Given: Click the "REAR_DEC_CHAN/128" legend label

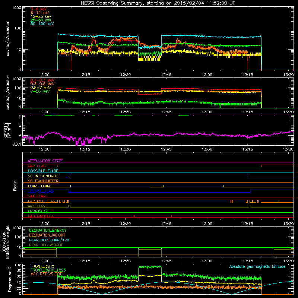Looking at the screenshot, I should (49, 240).
